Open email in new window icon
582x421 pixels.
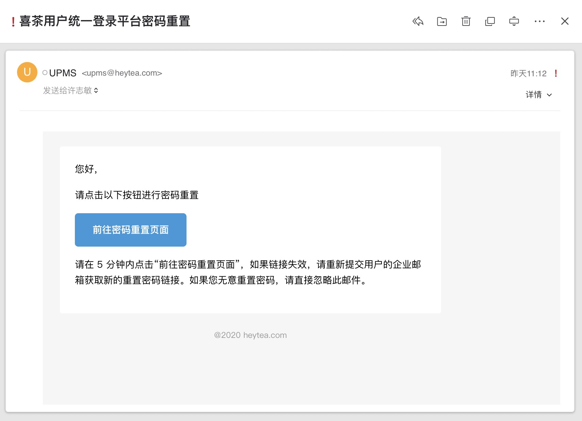(490, 21)
